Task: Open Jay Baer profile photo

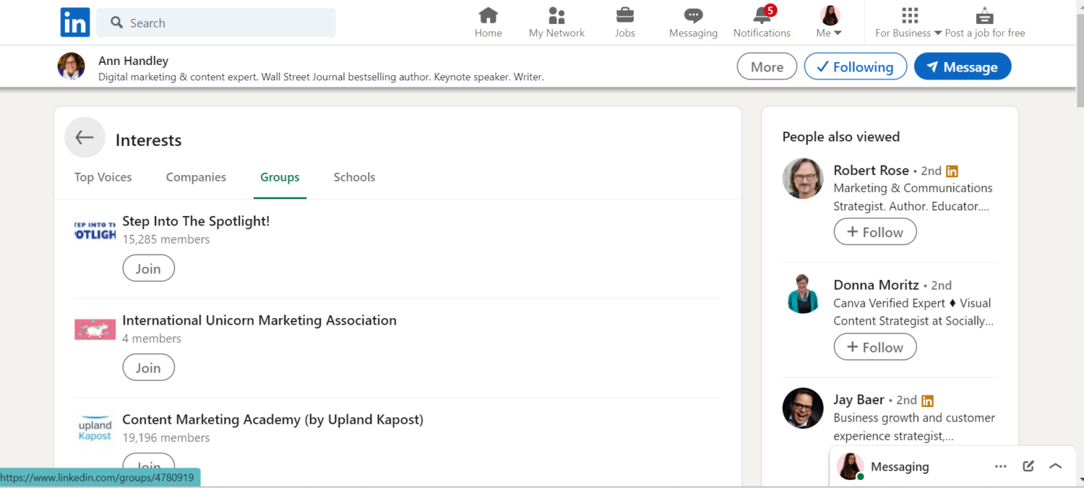Action: click(x=803, y=408)
